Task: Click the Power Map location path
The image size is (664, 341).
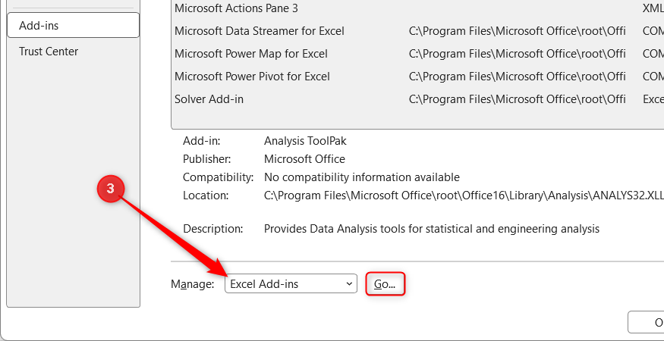Action: coord(517,54)
